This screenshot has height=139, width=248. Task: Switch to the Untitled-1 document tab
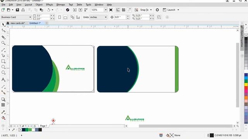pyautogui.click(x=35, y=23)
